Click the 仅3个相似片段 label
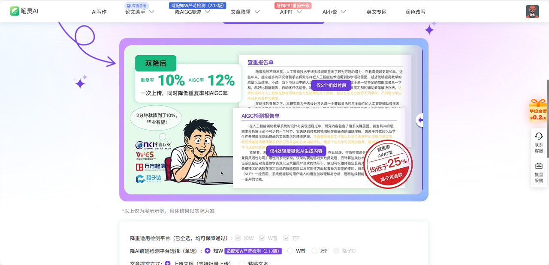This screenshot has height=265, width=549. tap(331, 85)
